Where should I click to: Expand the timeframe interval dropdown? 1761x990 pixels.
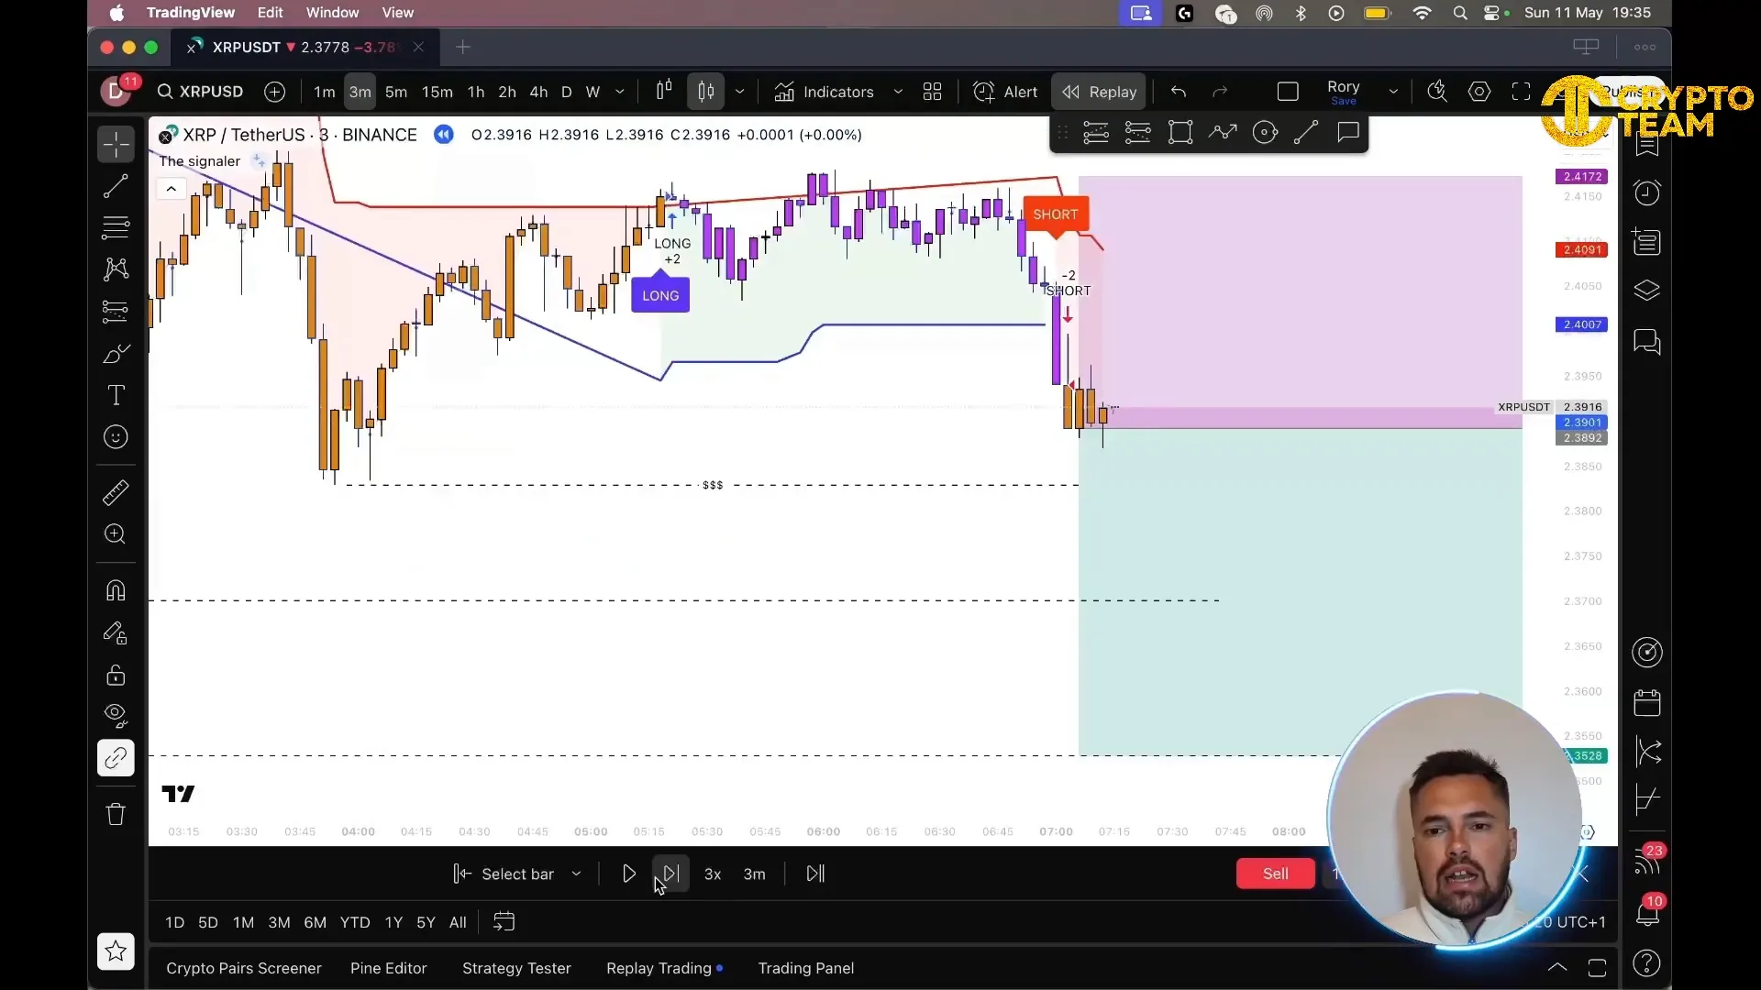coord(620,92)
